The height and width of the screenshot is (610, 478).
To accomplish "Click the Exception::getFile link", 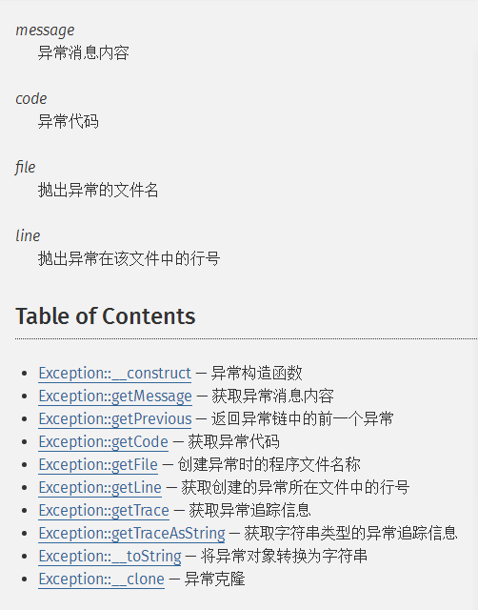I will (x=98, y=464).
